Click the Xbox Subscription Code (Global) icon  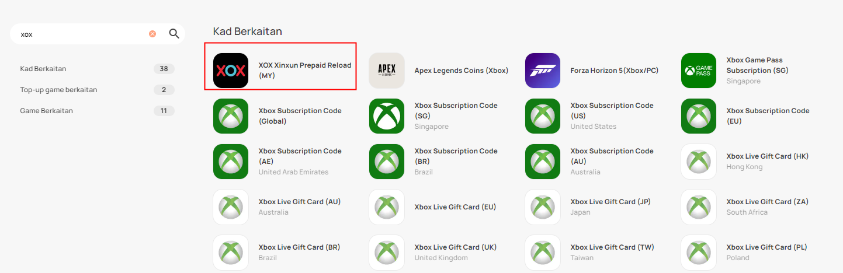click(231, 116)
